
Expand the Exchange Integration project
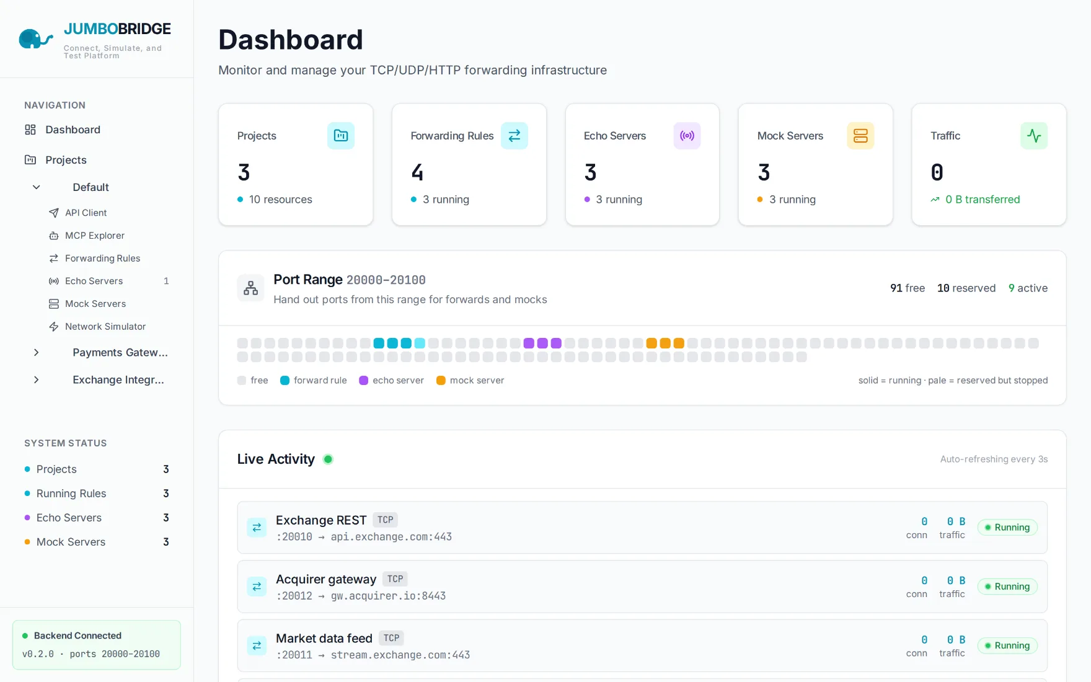[x=37, y=380]
